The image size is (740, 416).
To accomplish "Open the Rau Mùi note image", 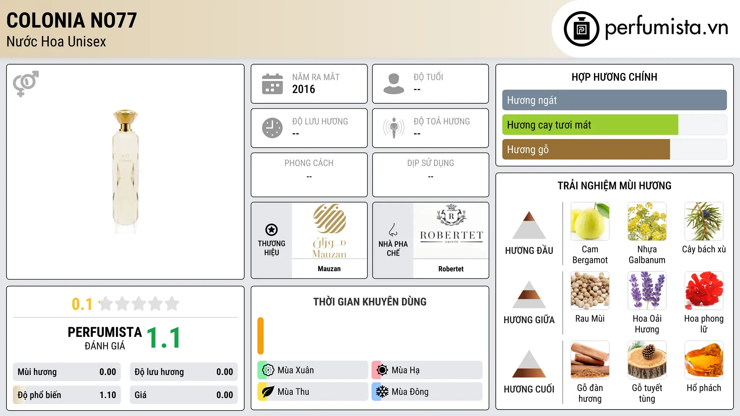I will (x=590, y=291).
